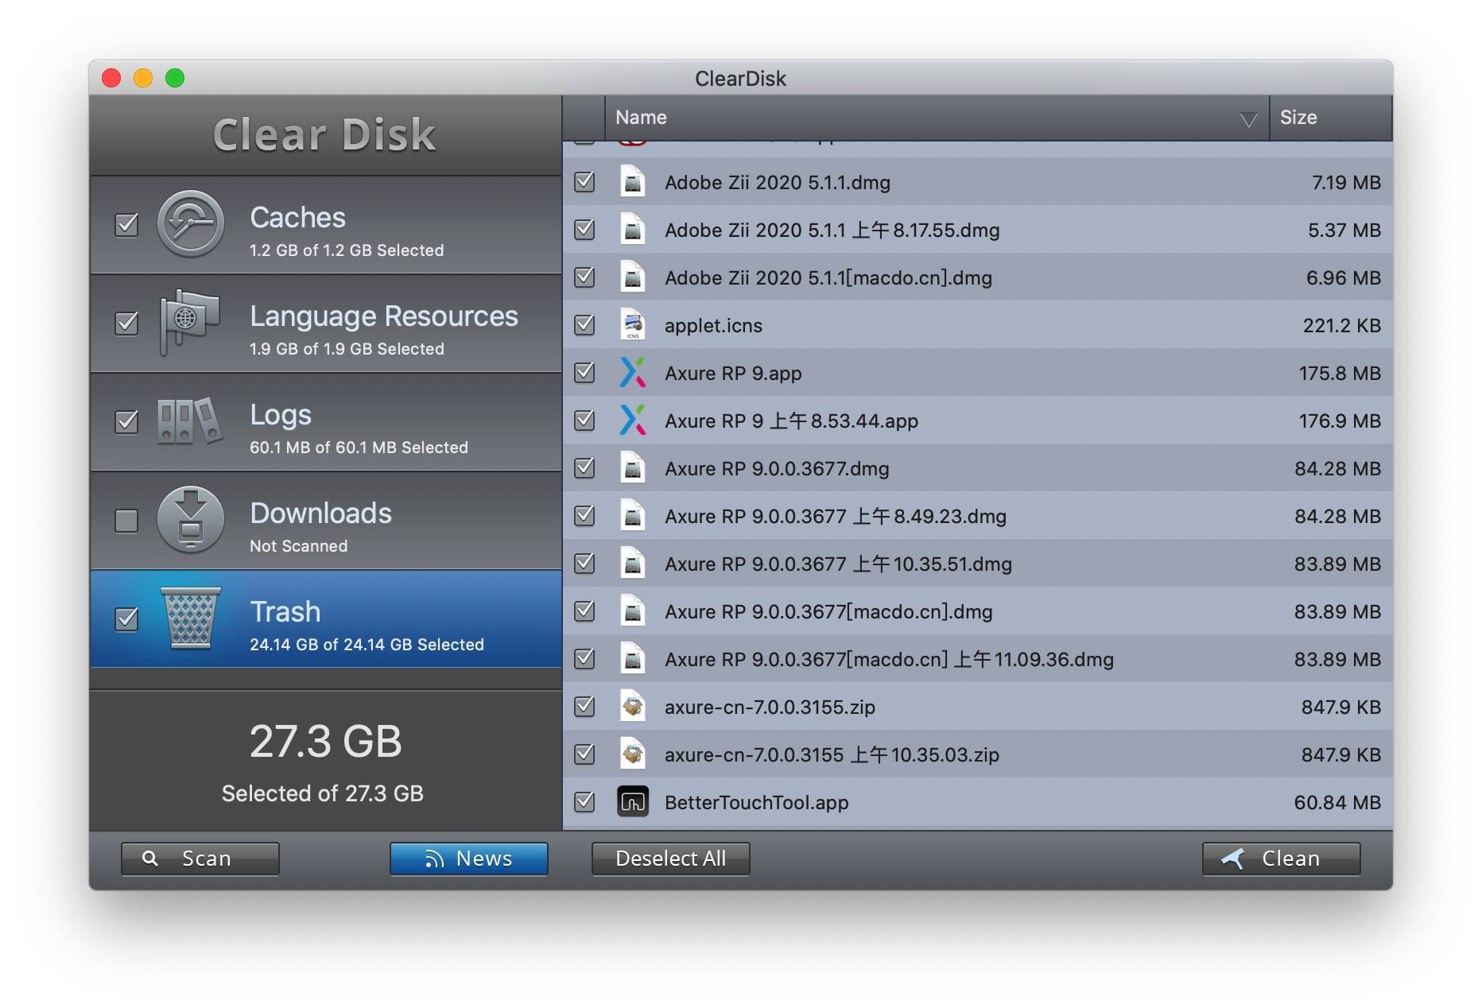Select the Language Resources category

point(326,324)
